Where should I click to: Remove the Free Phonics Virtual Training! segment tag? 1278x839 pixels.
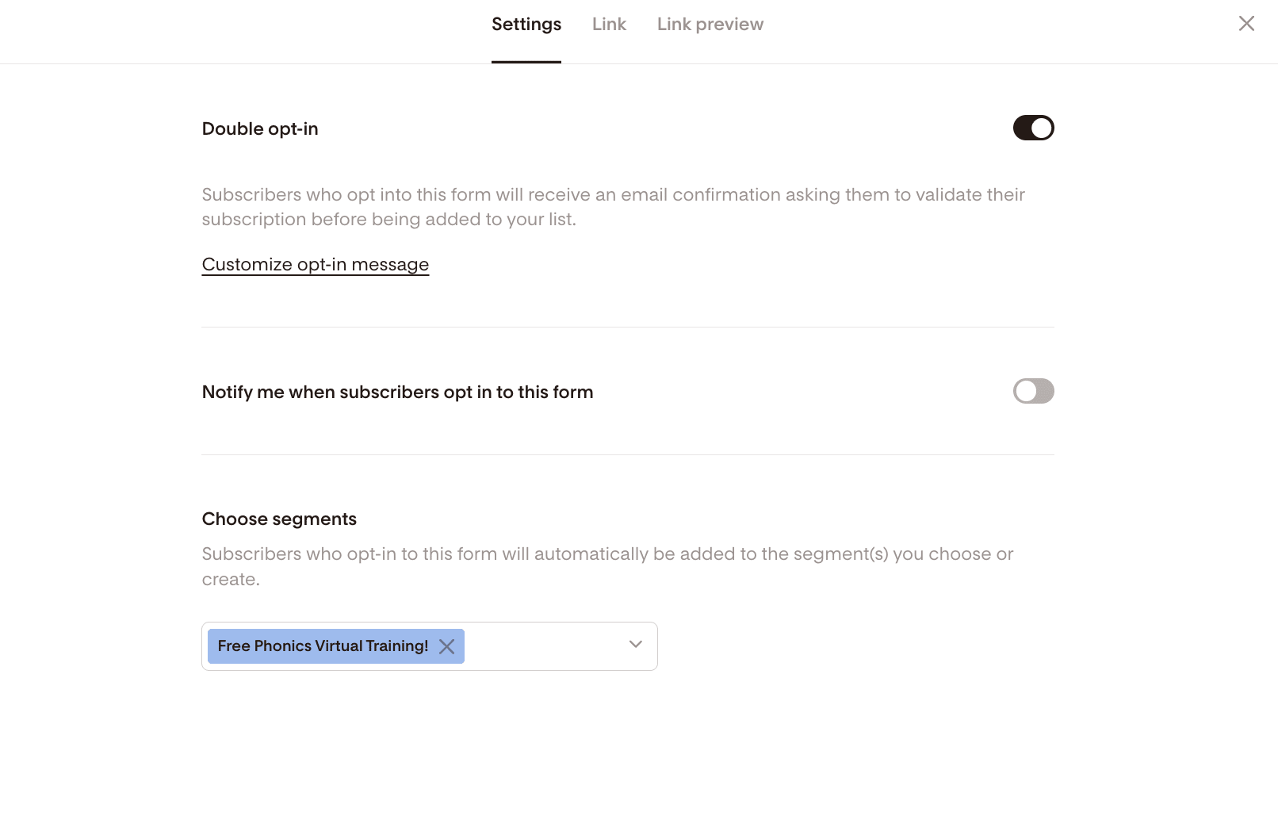tap(447, 646)
